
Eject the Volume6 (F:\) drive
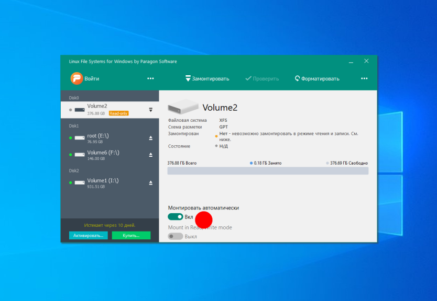(x=150, y=155)
